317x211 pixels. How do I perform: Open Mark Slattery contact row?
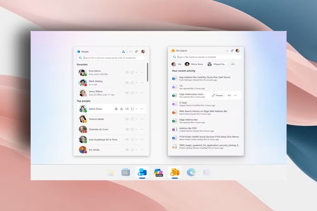coord(112,83)
